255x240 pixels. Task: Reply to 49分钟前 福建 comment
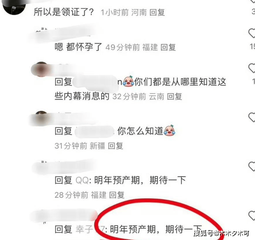[168, 47]
